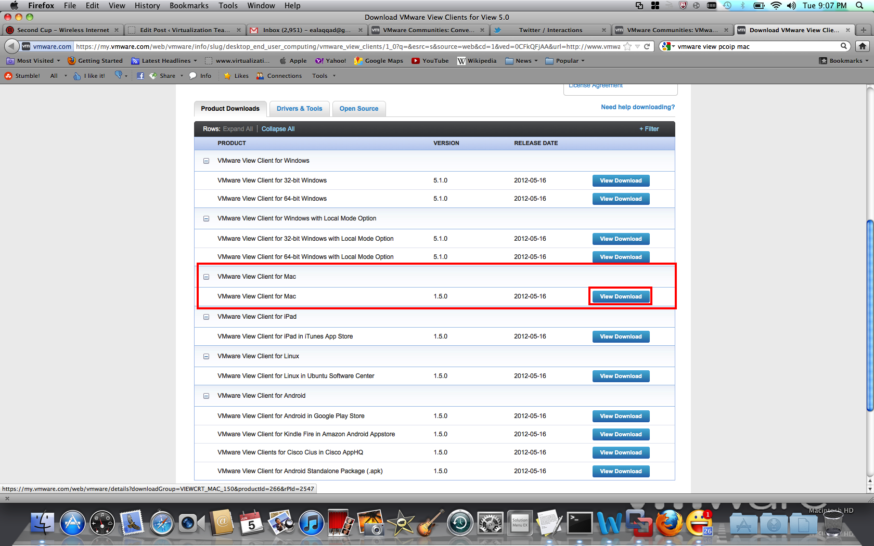Screen dimensions: 874x546
Task: Click Collapse All rows link
Action: click(x=278, y=129)
